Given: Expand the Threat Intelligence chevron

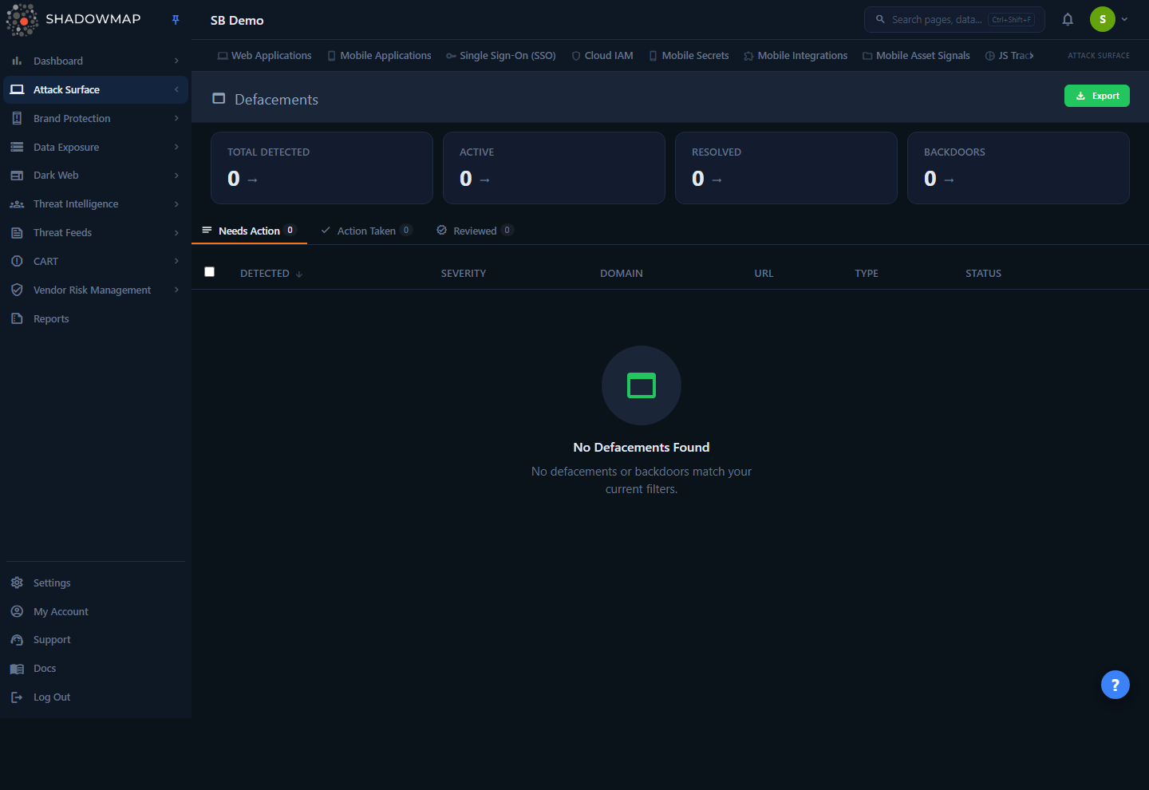Looking at the screenshot, I should pyautogui.click(x=176, y=204).
